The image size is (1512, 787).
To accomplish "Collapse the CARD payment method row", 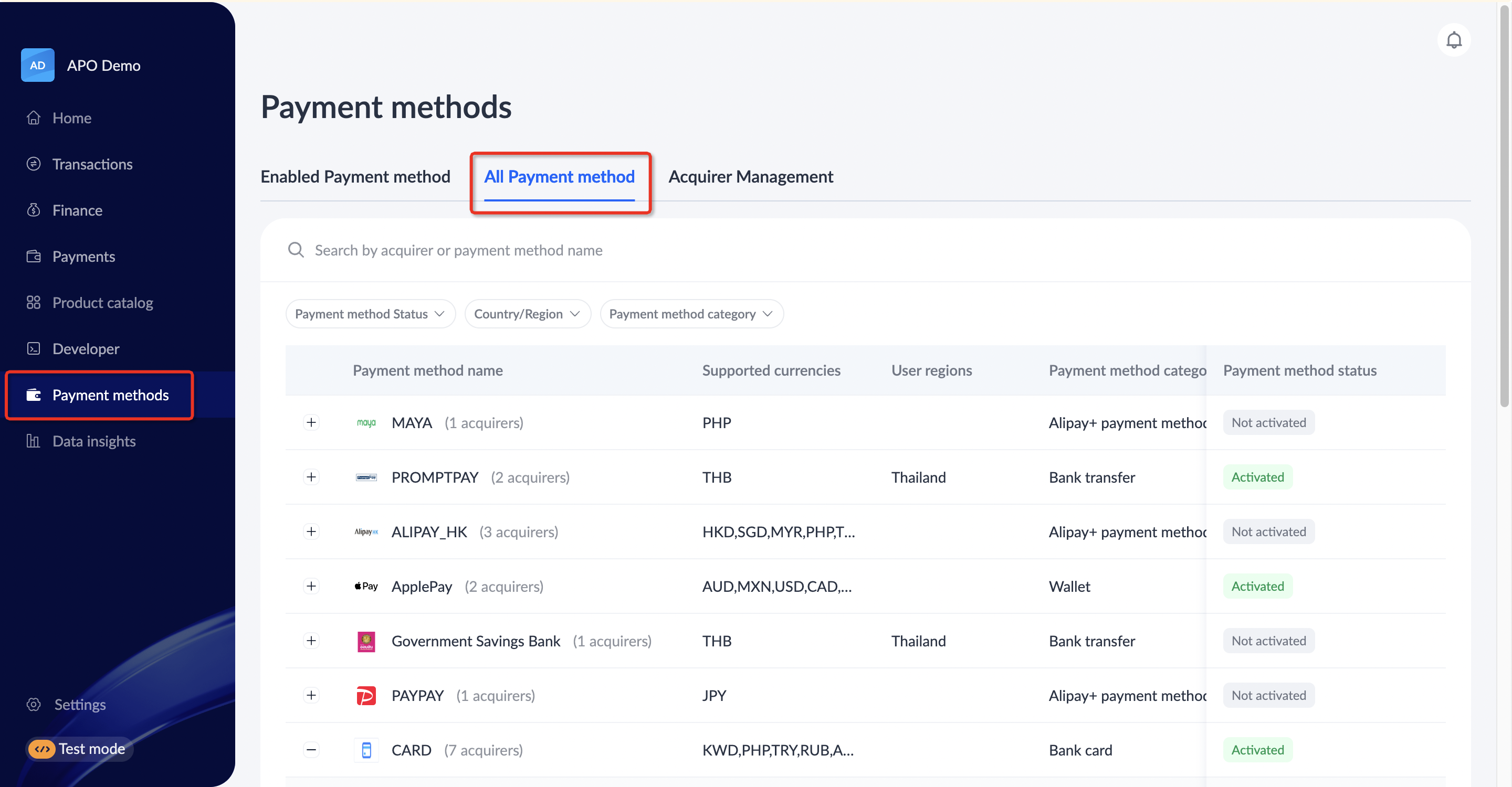I will pos(311,749).
